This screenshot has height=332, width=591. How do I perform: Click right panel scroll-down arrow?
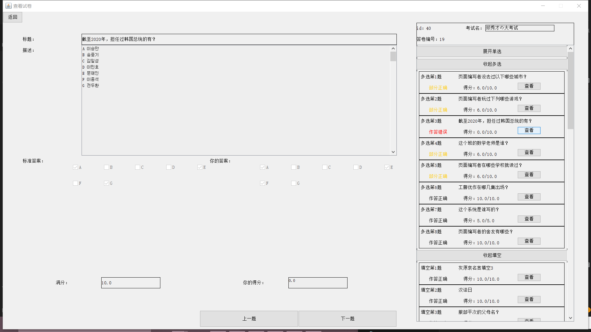[570, 318]
